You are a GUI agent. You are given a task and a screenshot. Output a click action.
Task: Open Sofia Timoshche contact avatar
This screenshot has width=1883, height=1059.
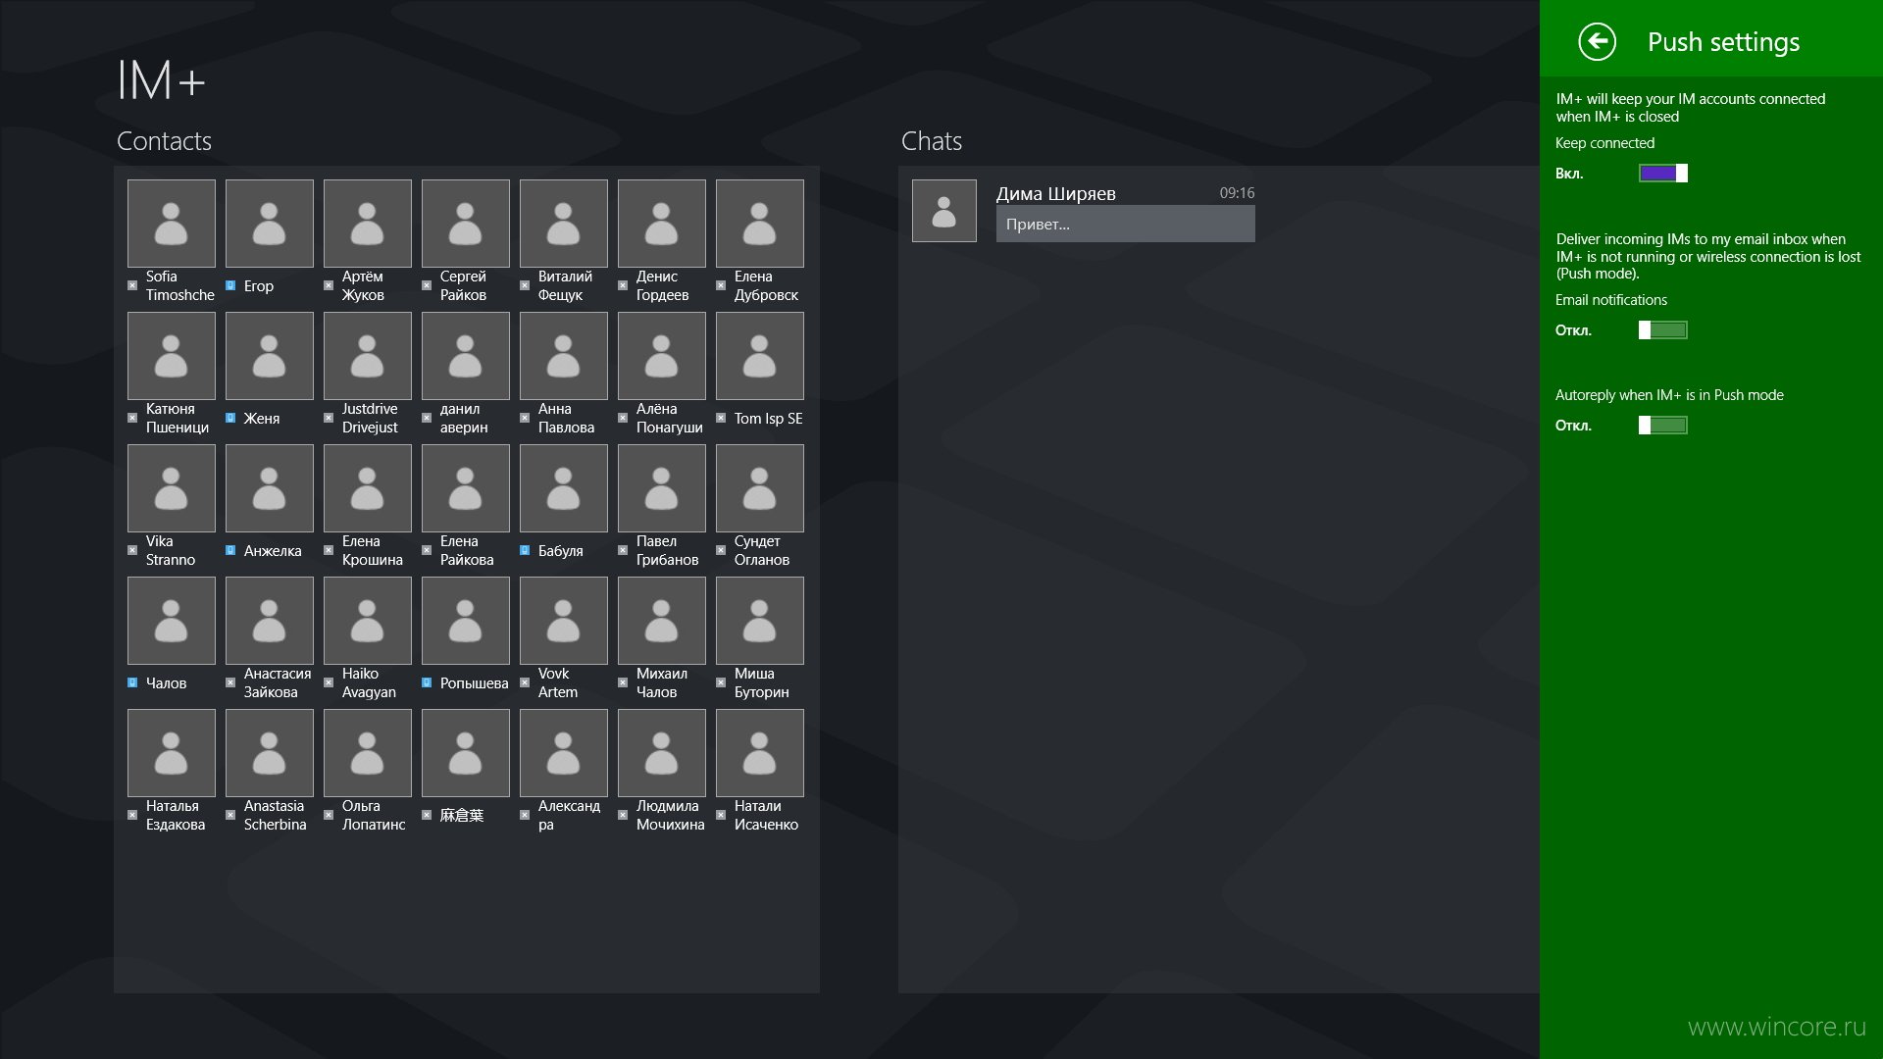coord(172,224)
